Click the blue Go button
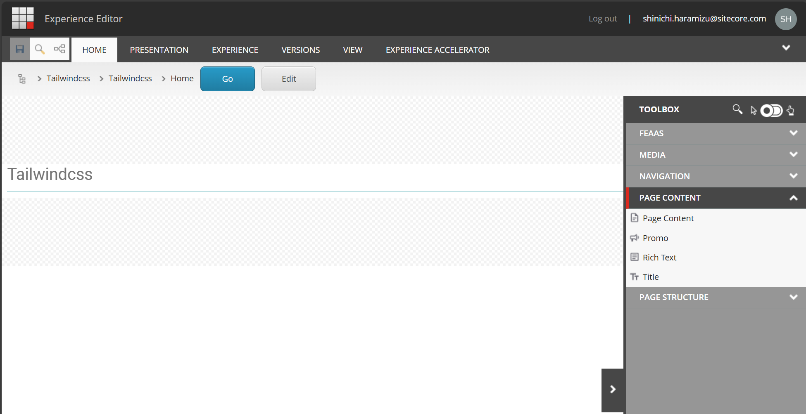This screenshot has height=414, width=806. pos(228,79)
